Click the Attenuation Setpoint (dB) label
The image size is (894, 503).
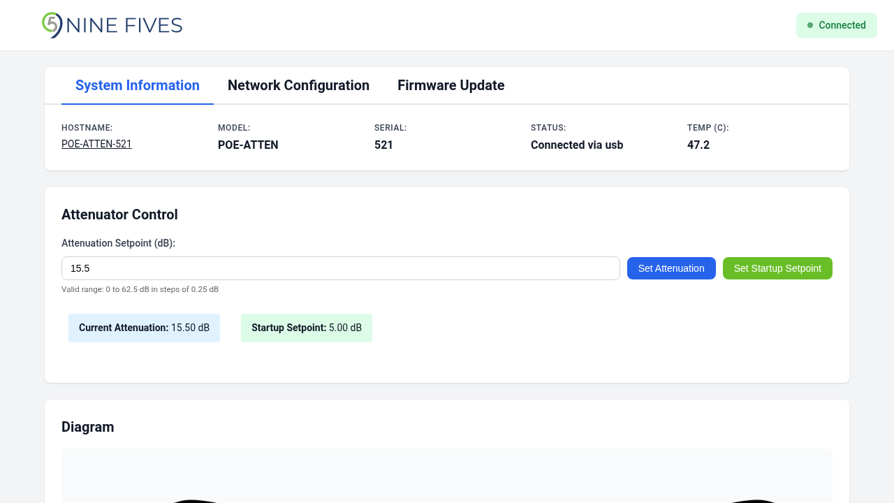pos(118,243)
